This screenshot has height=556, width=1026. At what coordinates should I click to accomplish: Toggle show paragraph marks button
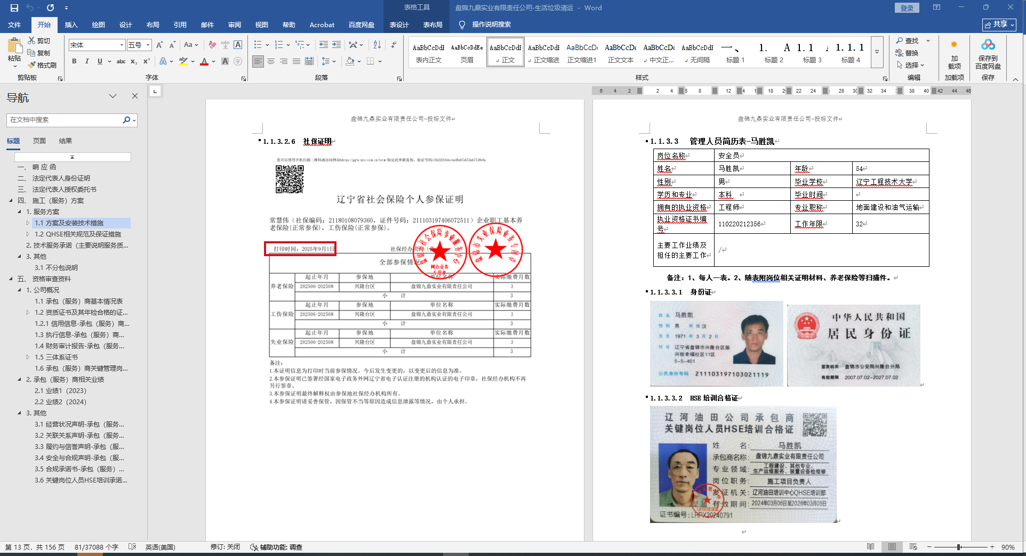[x=394, y=45]
